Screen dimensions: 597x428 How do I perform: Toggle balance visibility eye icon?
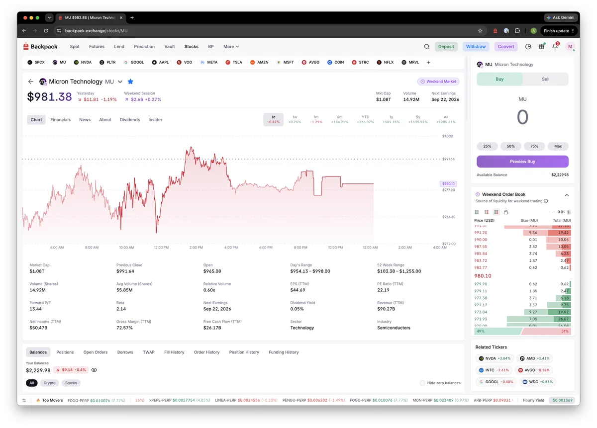[94, 370]
